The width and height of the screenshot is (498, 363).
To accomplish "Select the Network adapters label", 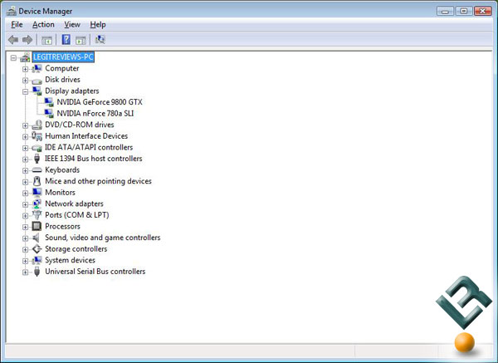I will click(74, 204).
